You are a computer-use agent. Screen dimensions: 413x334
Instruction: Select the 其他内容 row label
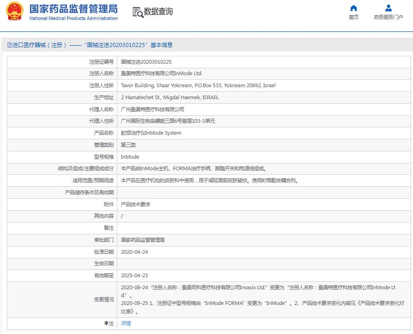(x=104, y=216)
